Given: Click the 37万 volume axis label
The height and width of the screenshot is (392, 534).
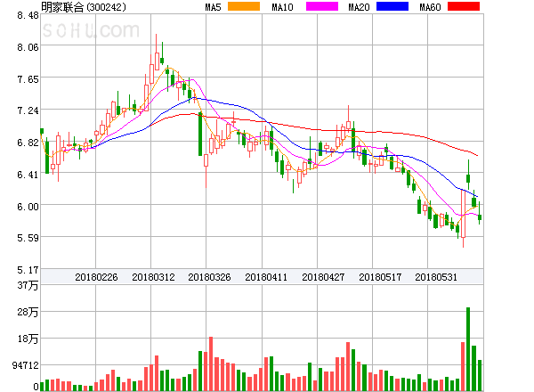Looking at the screenshot, I should pyautogui.click(x=28, y=285).
